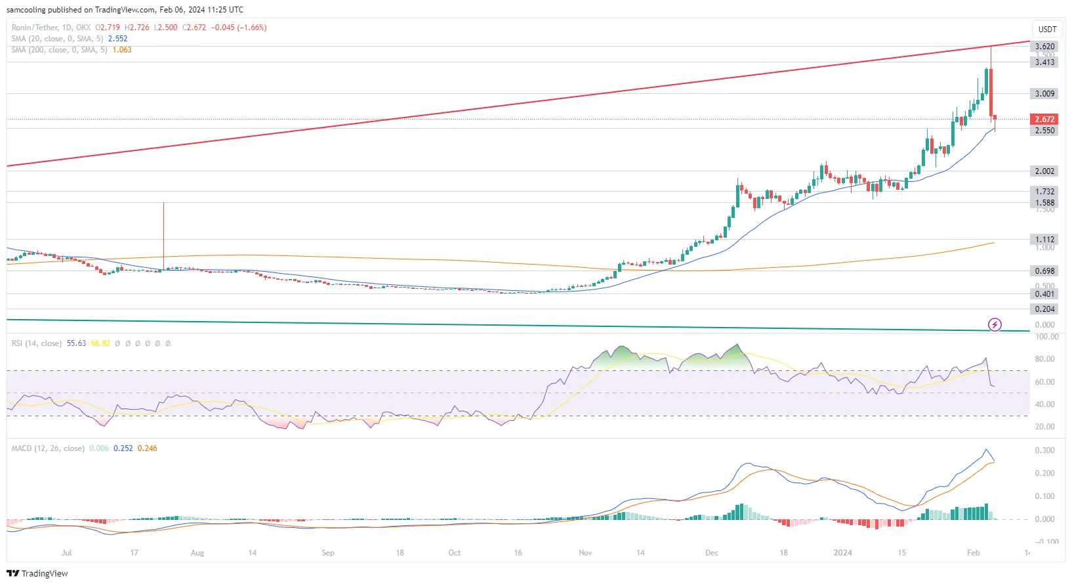Click the MACD scale label 0.300
Image resolution: width=1072 pixels, height=585 pixels.
click(1044, 450)
